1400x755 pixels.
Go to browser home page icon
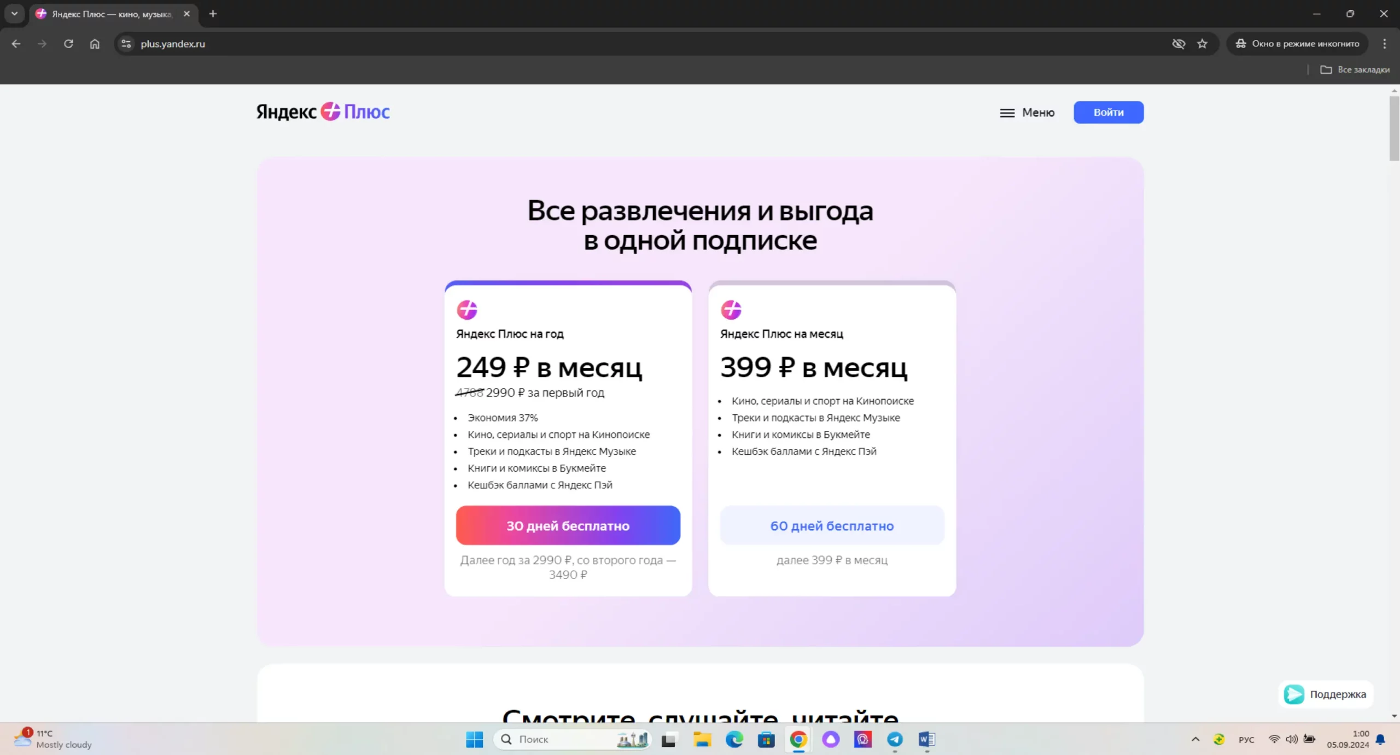point(95,44)
